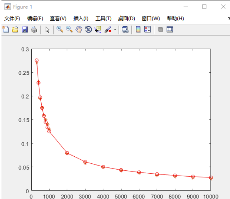Select the Zoom In magnifier tool
230x199 pixels.
click(x=60, y=29)
